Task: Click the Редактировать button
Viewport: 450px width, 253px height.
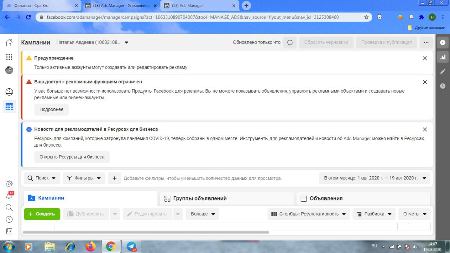Action: 147,214
